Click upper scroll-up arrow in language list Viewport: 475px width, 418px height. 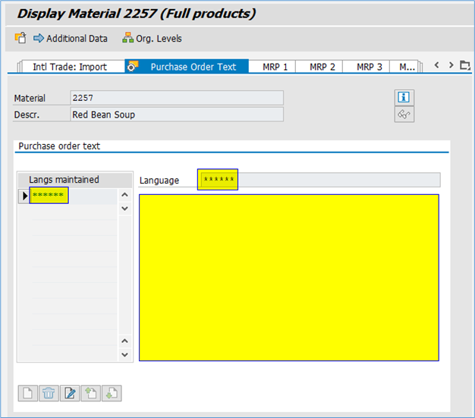coord(124,195)
